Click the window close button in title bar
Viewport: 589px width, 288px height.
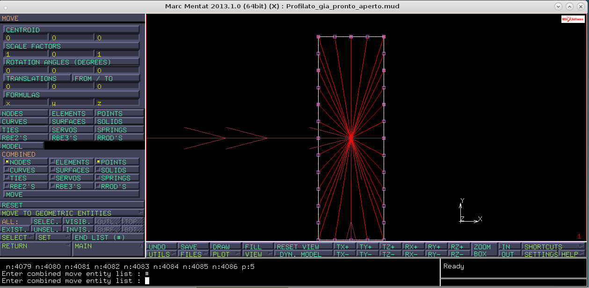[581, 7]
